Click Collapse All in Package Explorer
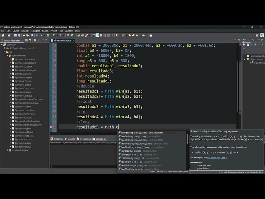This screenshot has width=265, height=199. tap(26, 41)
